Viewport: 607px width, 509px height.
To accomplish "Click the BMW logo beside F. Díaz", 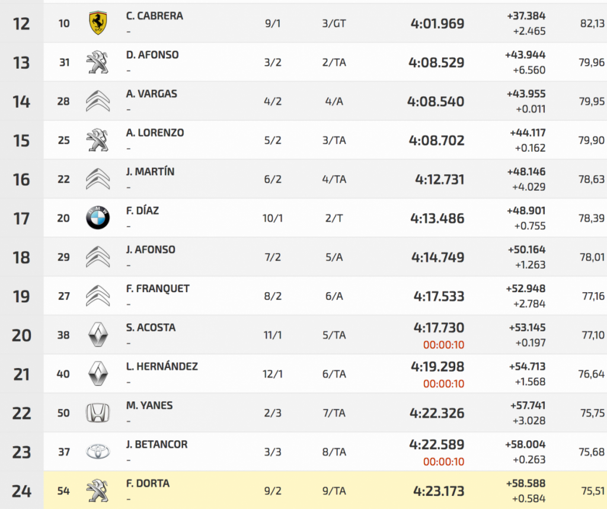I will pyautogui.click(x=98, y=219).
